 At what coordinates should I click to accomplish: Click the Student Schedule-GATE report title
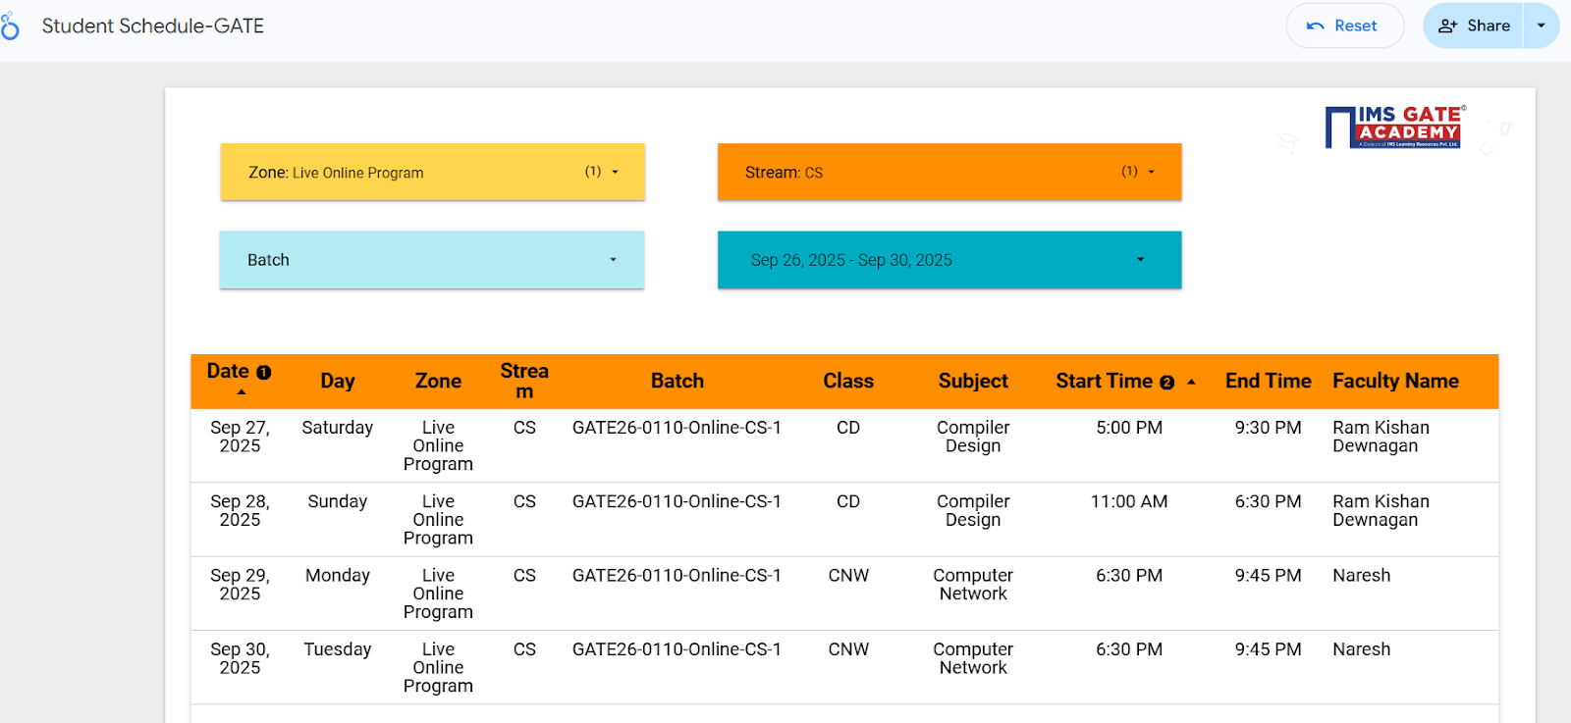153,26
